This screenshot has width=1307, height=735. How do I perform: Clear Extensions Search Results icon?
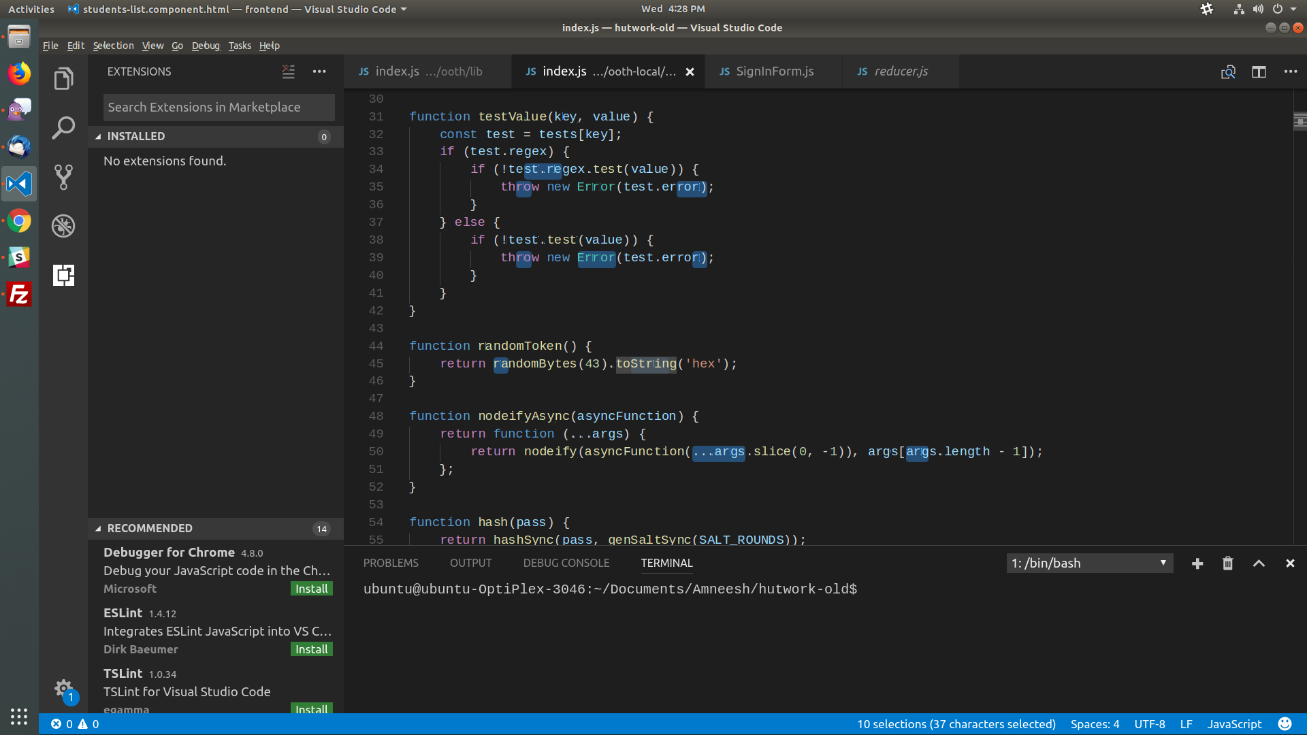click(288, 71)
